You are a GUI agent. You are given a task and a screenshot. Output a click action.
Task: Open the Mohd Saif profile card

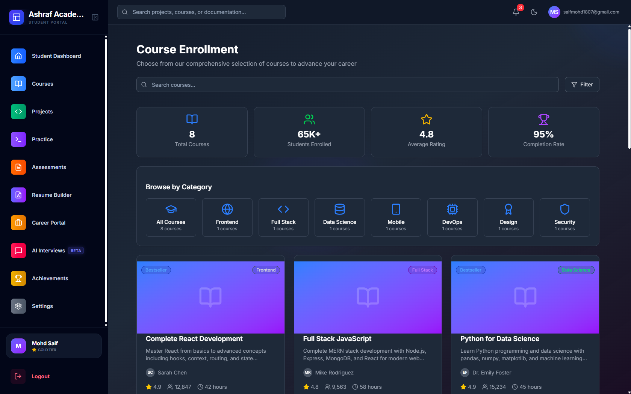pos(54,346)
